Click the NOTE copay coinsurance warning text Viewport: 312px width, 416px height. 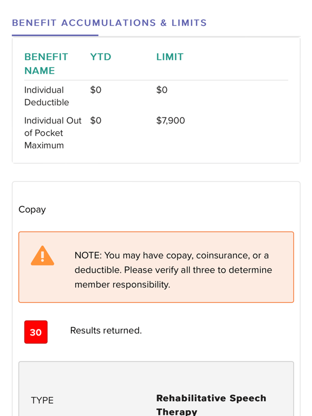coord(173,270)
